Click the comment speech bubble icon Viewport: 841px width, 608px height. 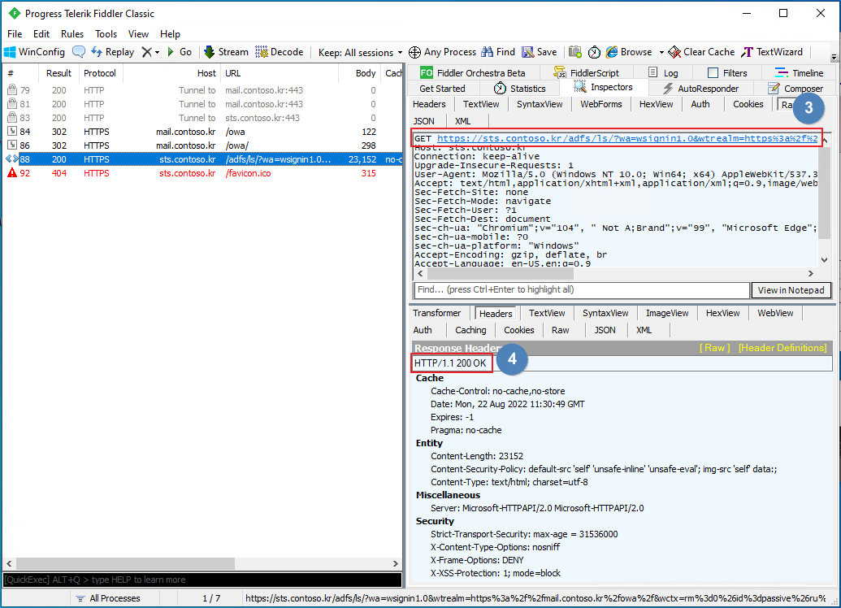tap(79, 52)
